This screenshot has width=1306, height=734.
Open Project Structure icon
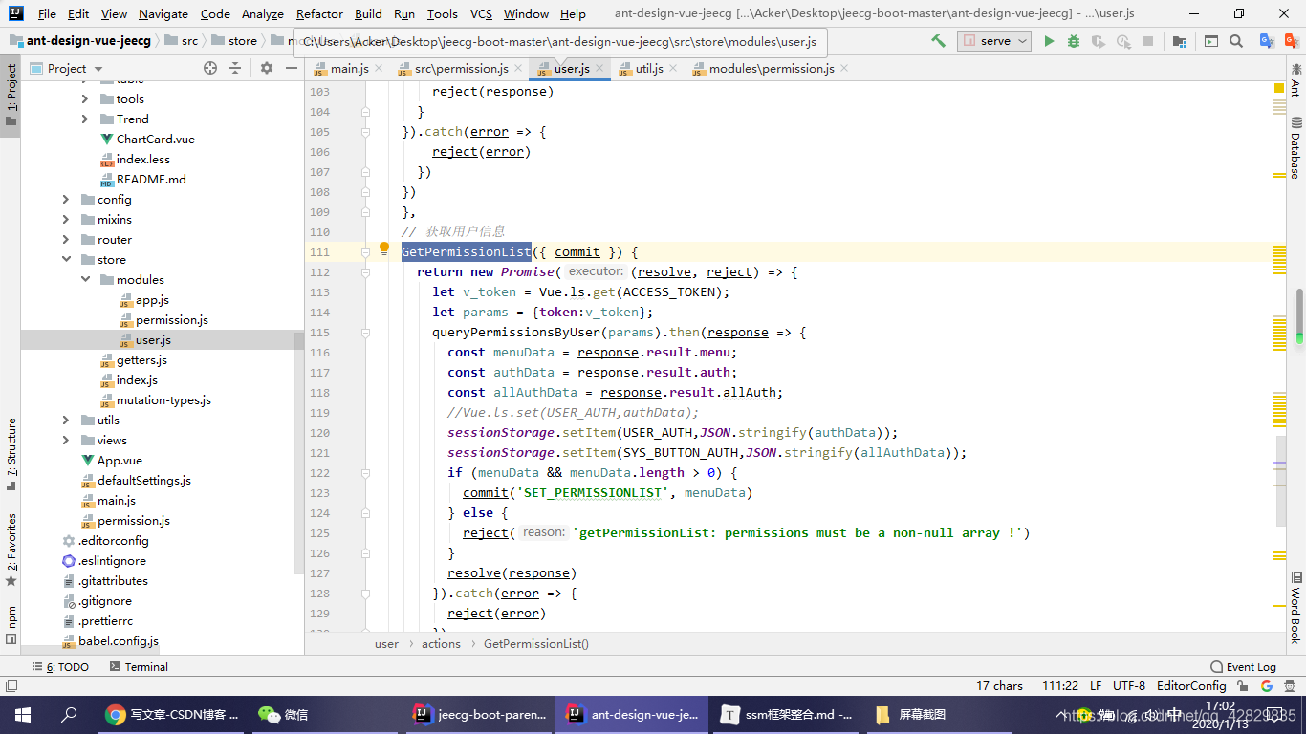pos(1180,41)
